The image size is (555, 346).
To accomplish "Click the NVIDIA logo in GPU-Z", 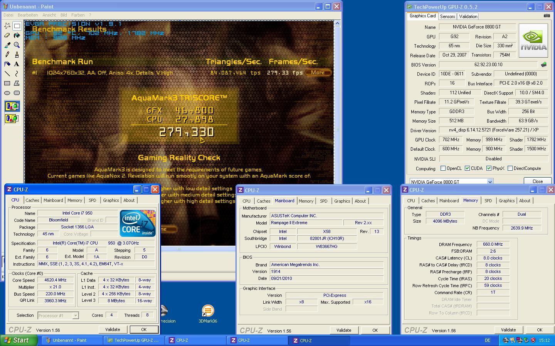I will point(533,41).
